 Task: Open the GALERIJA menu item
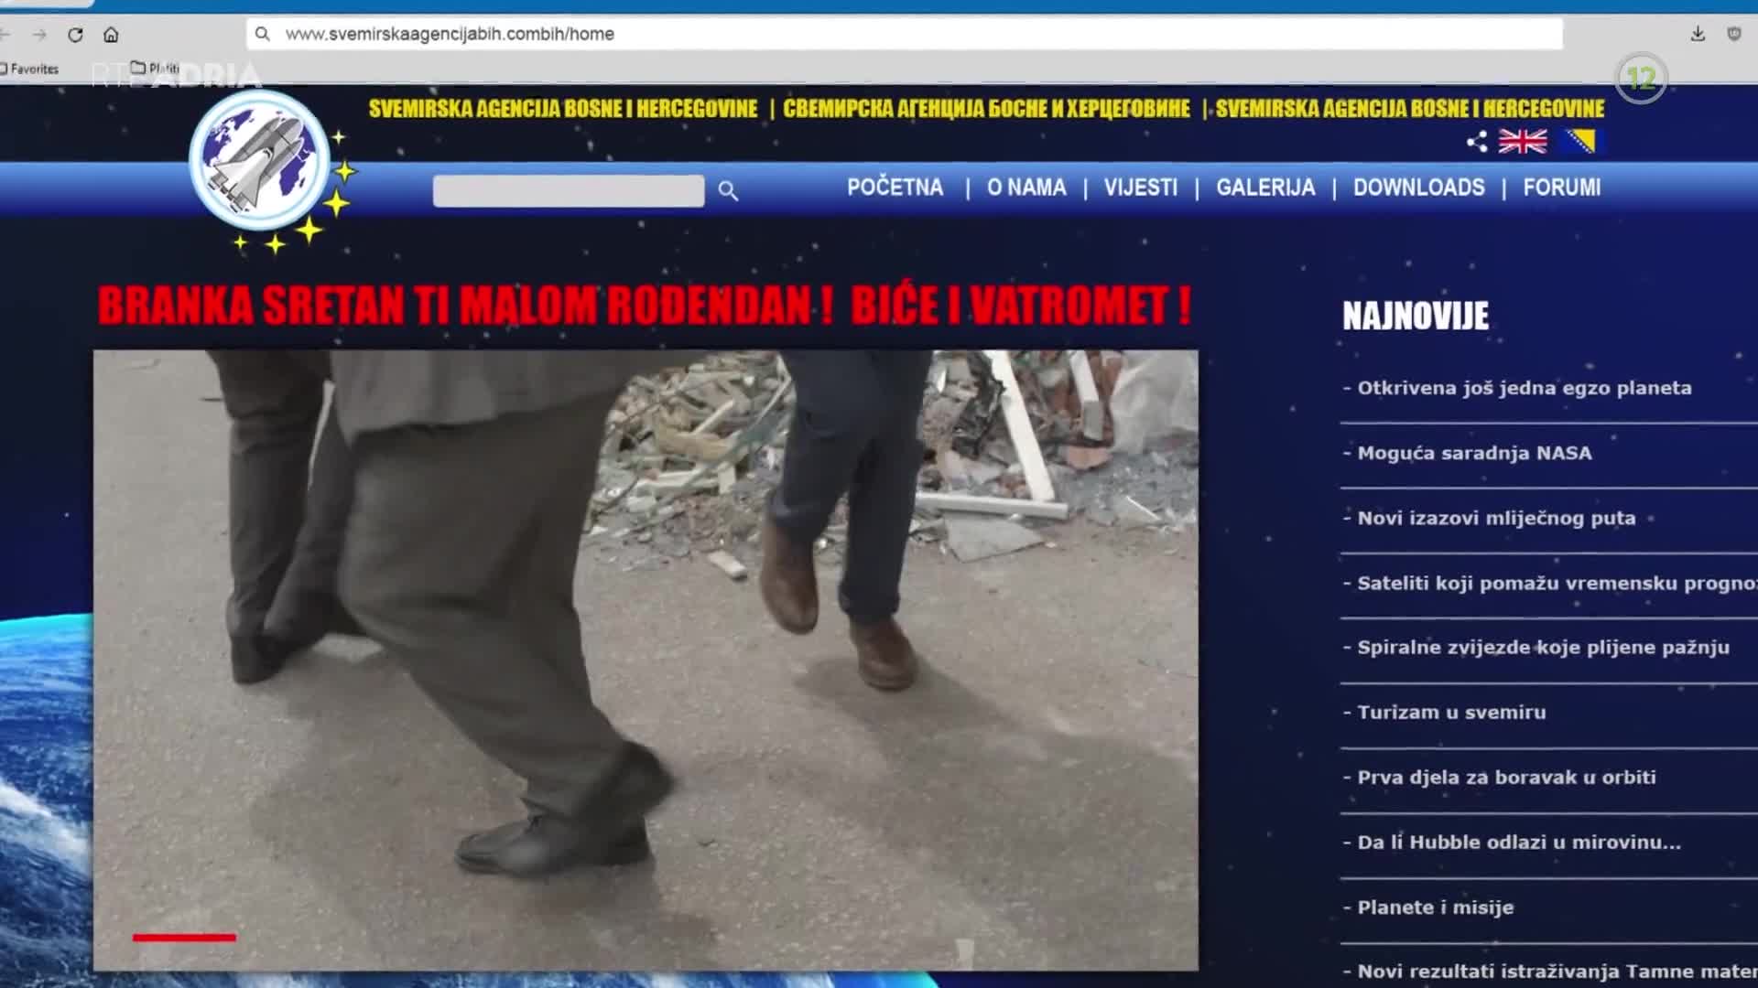(x=1264, y=188)
